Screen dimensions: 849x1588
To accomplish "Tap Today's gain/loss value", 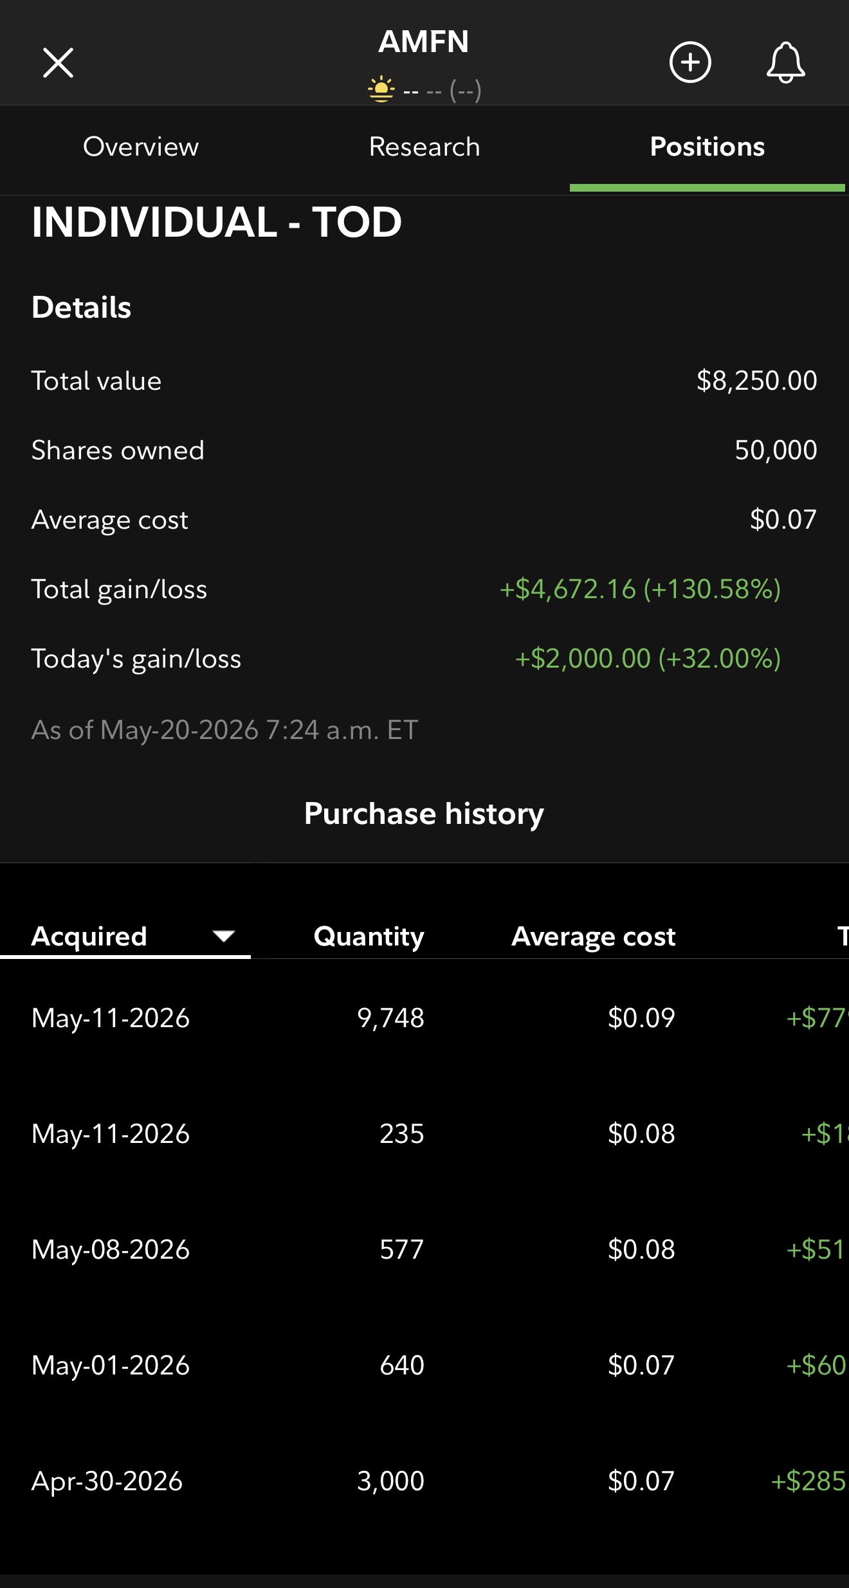I will (x=648, y=659).
